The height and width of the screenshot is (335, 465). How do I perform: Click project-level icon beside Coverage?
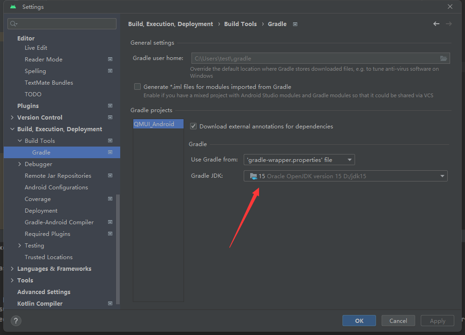click(x=110, y=199)
